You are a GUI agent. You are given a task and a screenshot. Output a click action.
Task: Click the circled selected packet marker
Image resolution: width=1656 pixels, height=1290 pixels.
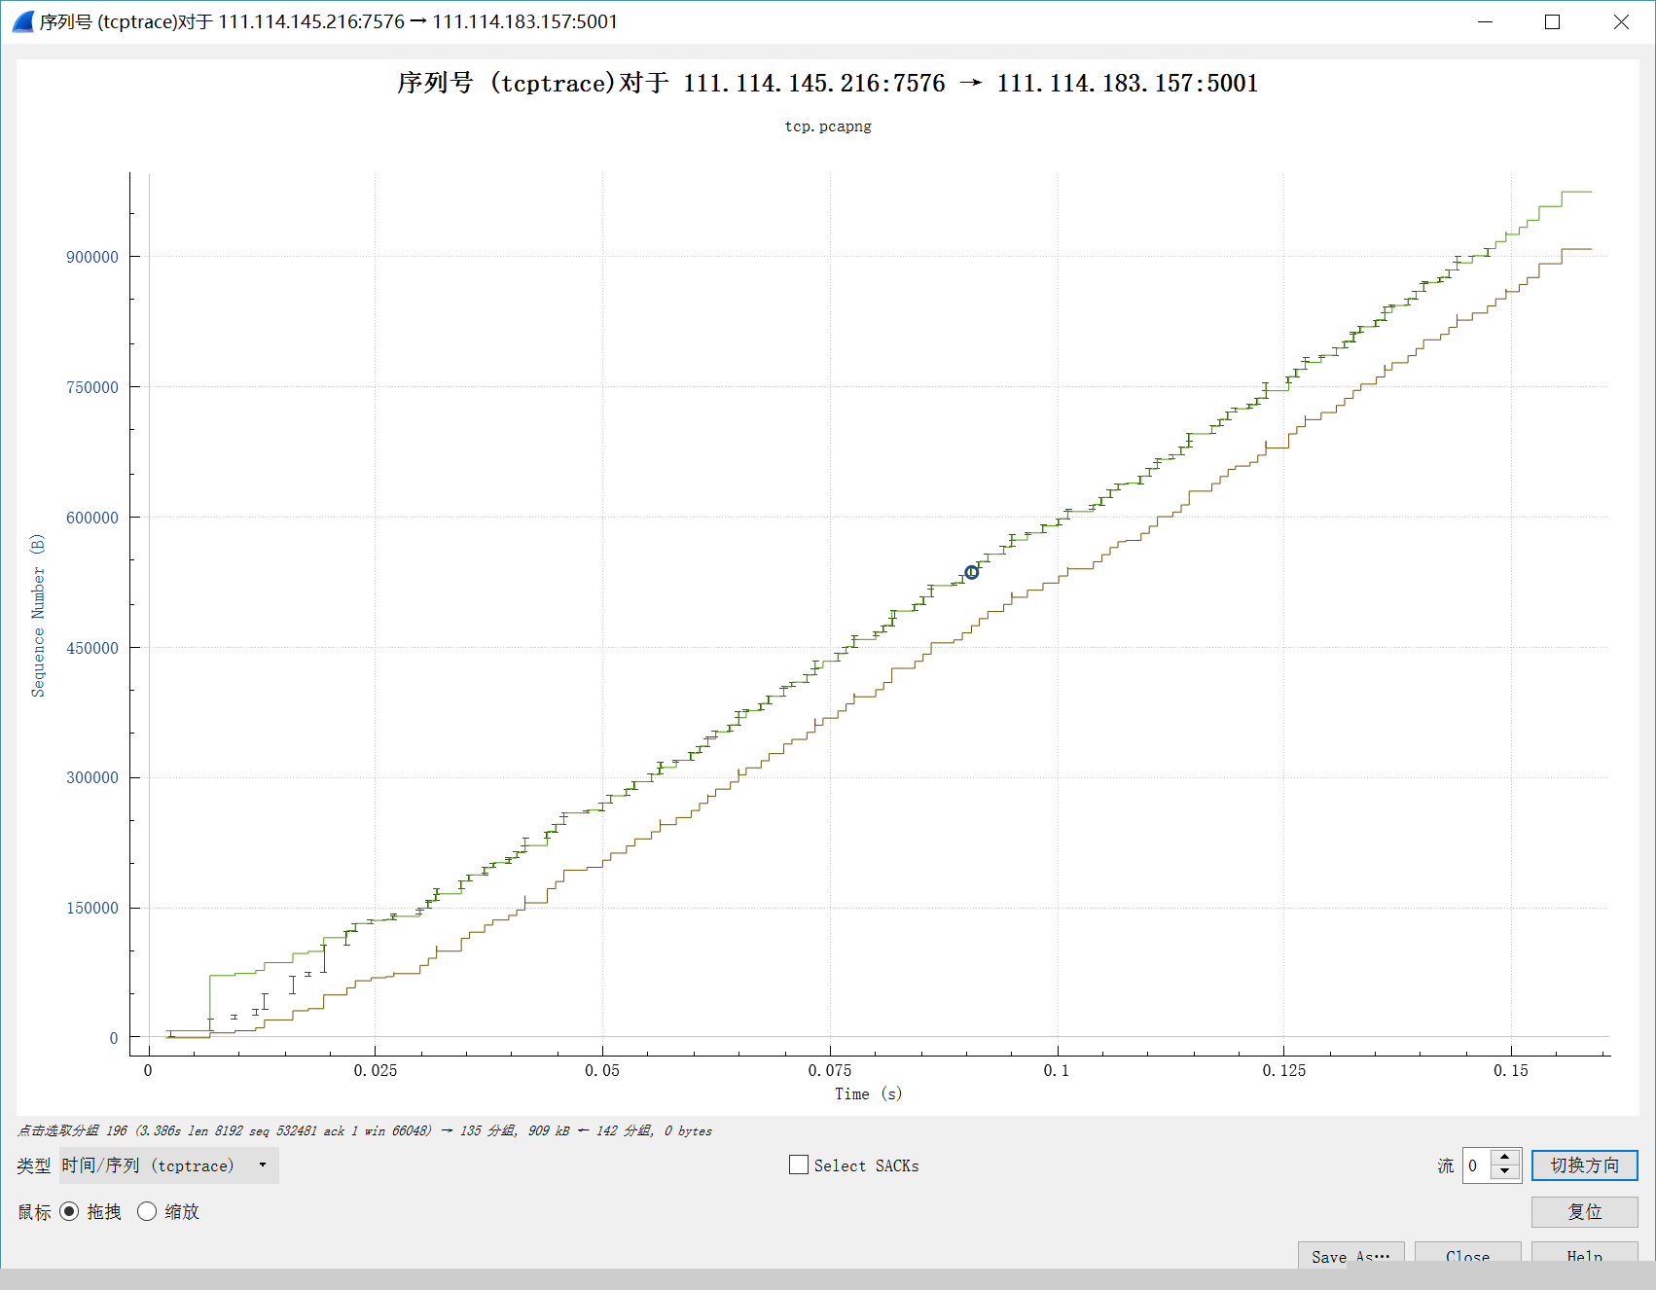971,572
